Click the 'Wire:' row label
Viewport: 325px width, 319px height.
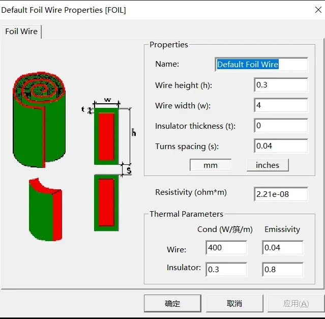point(176,250)
